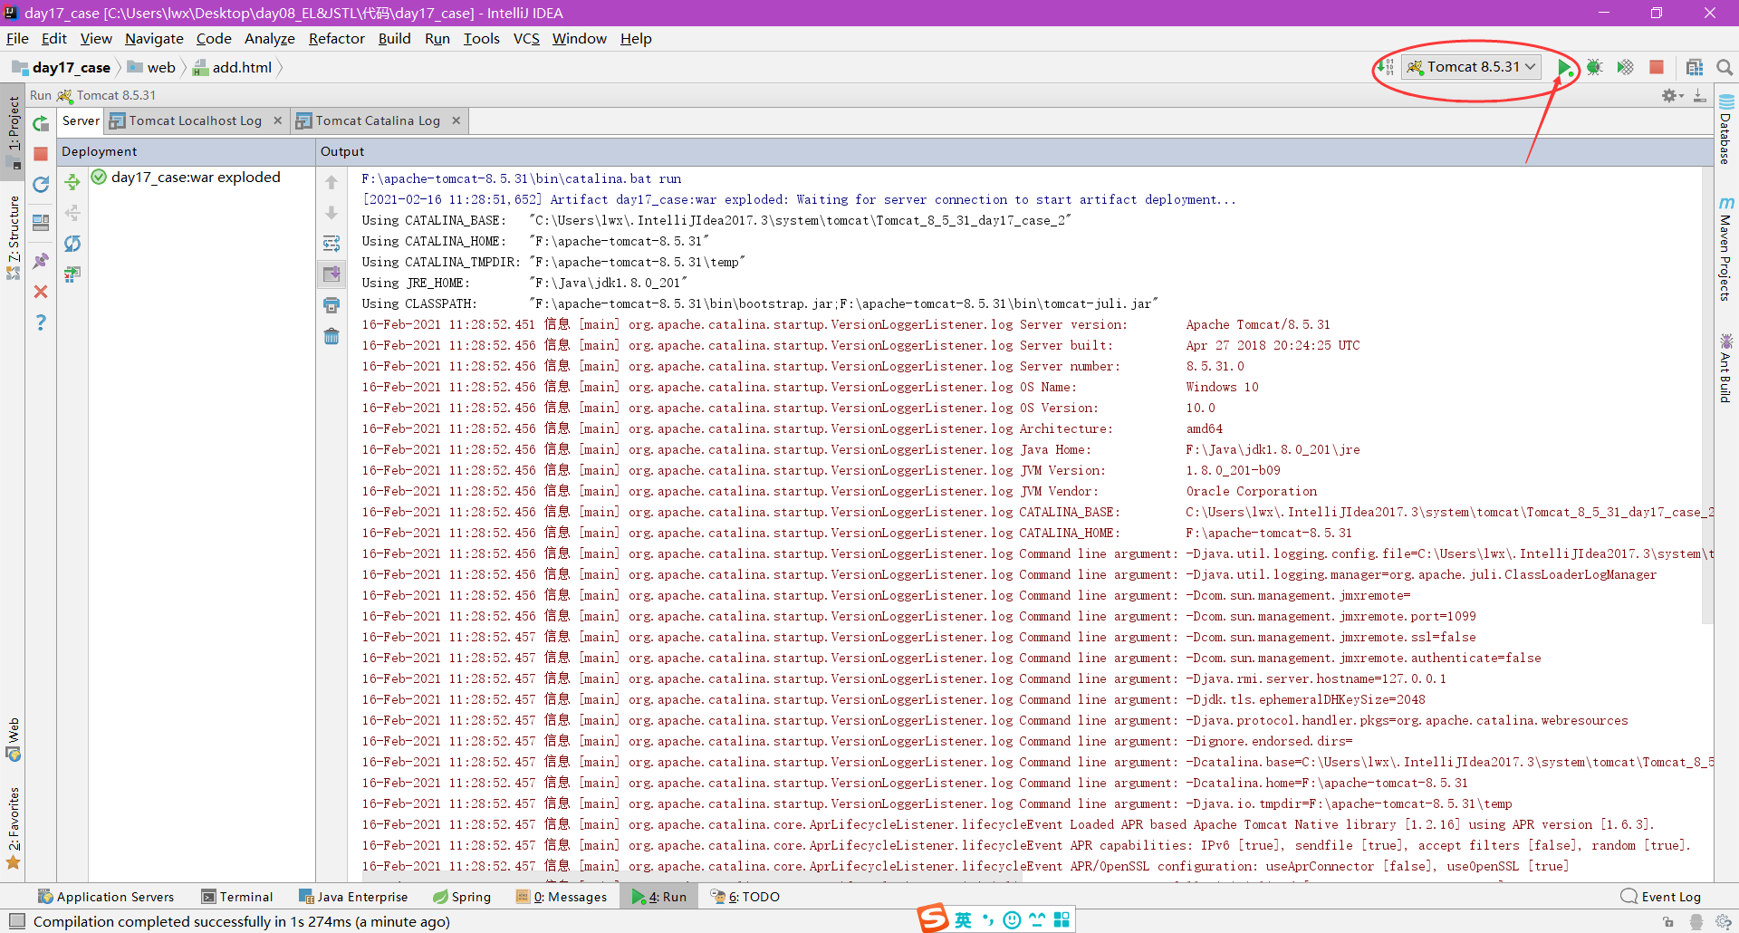Toggle soft-wrap in Output panel
Screen dimensions: 1739x933
(331, 244)
